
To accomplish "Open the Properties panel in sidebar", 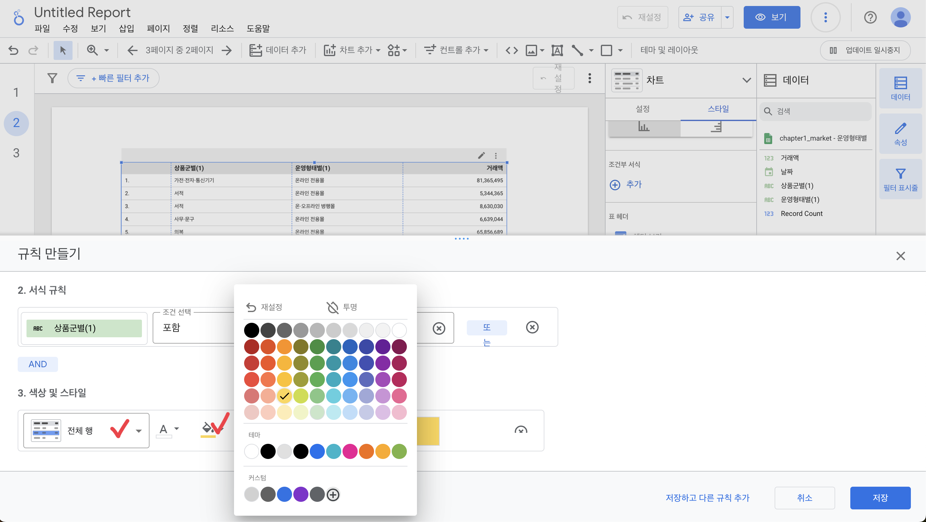I will click(900, 134).
